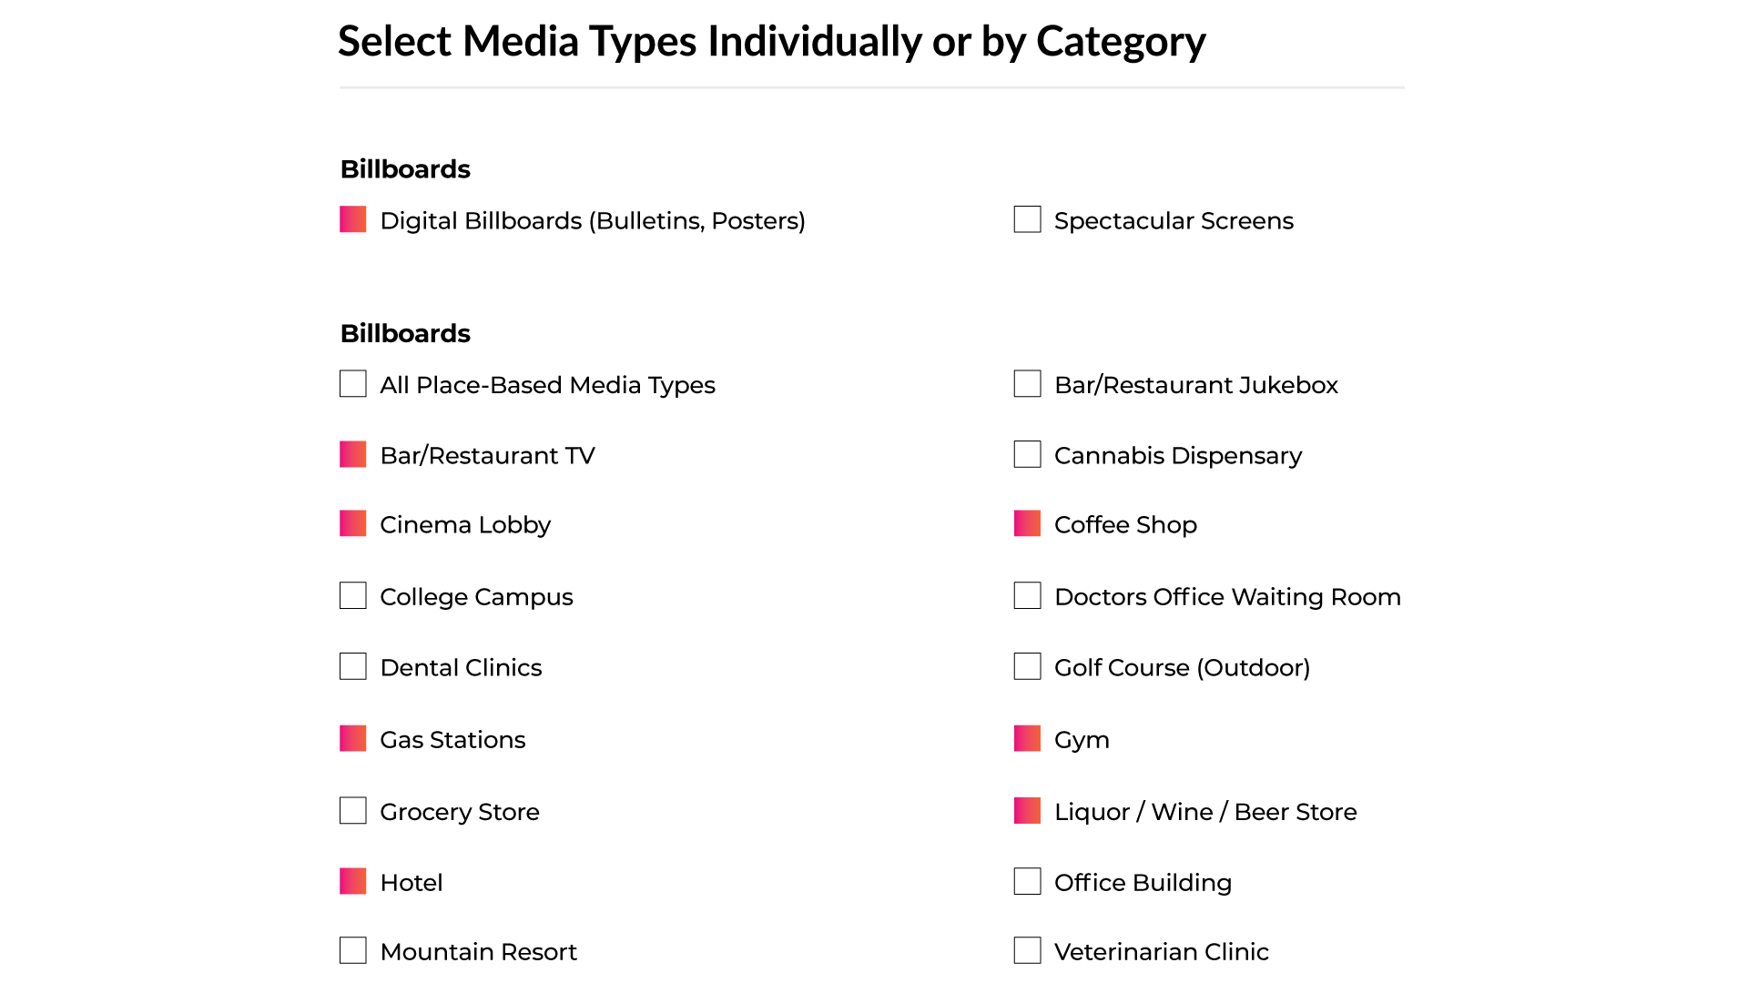Select the Office Building checkbox
Screen dimensions: 1748x983
point(1027,881)
